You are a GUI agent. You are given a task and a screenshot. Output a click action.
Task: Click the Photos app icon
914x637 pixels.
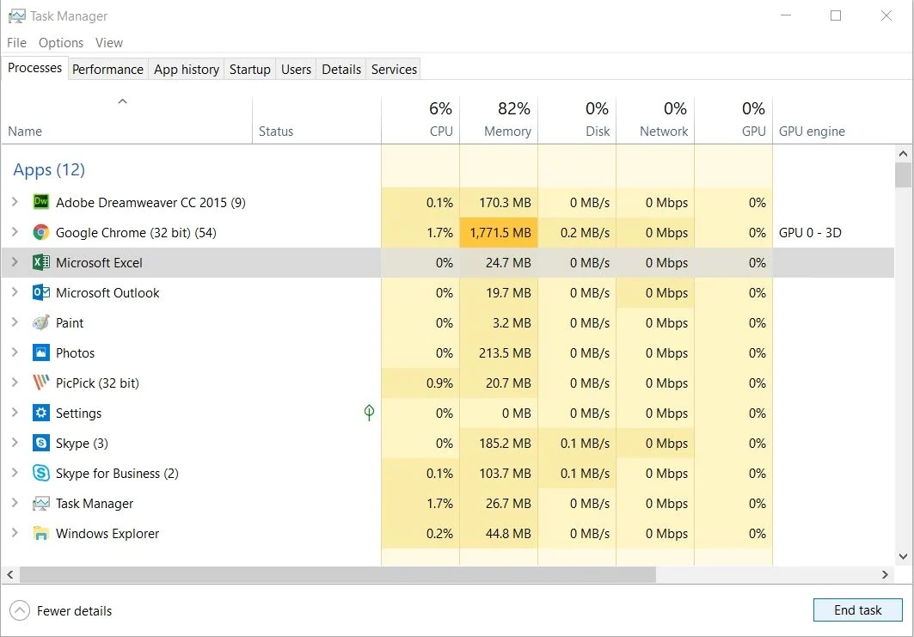point(40,352)
